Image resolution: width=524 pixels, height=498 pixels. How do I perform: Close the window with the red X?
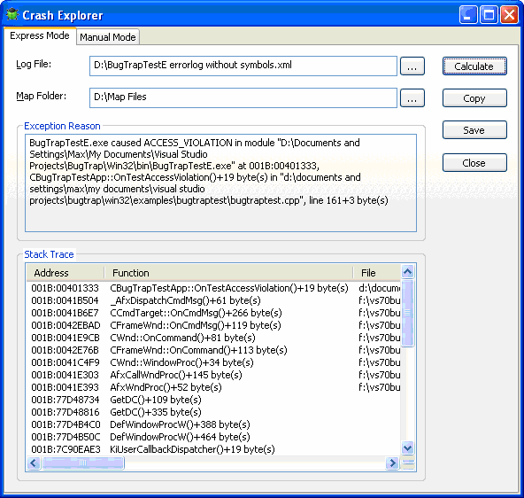pyautogui.click(x=509, y=15)
